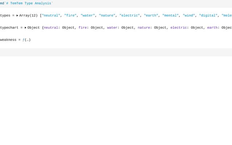Viewport: 232px width, 145px height.
Task: Click the "digital" string in types array
Action: (208, 16)
